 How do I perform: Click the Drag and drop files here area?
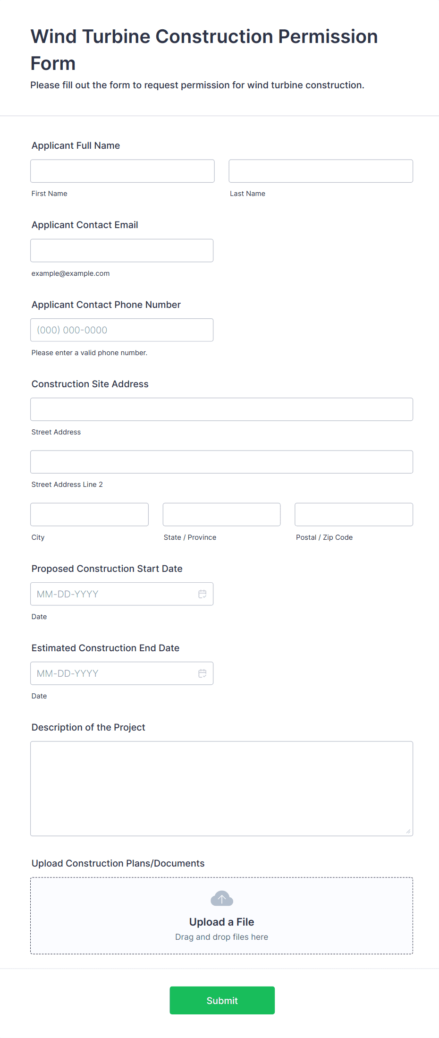pyautogui.click(x=222, y=937)
